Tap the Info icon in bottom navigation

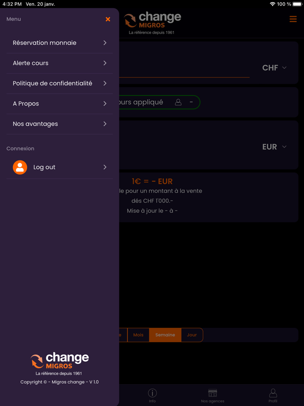pos(152,393)
